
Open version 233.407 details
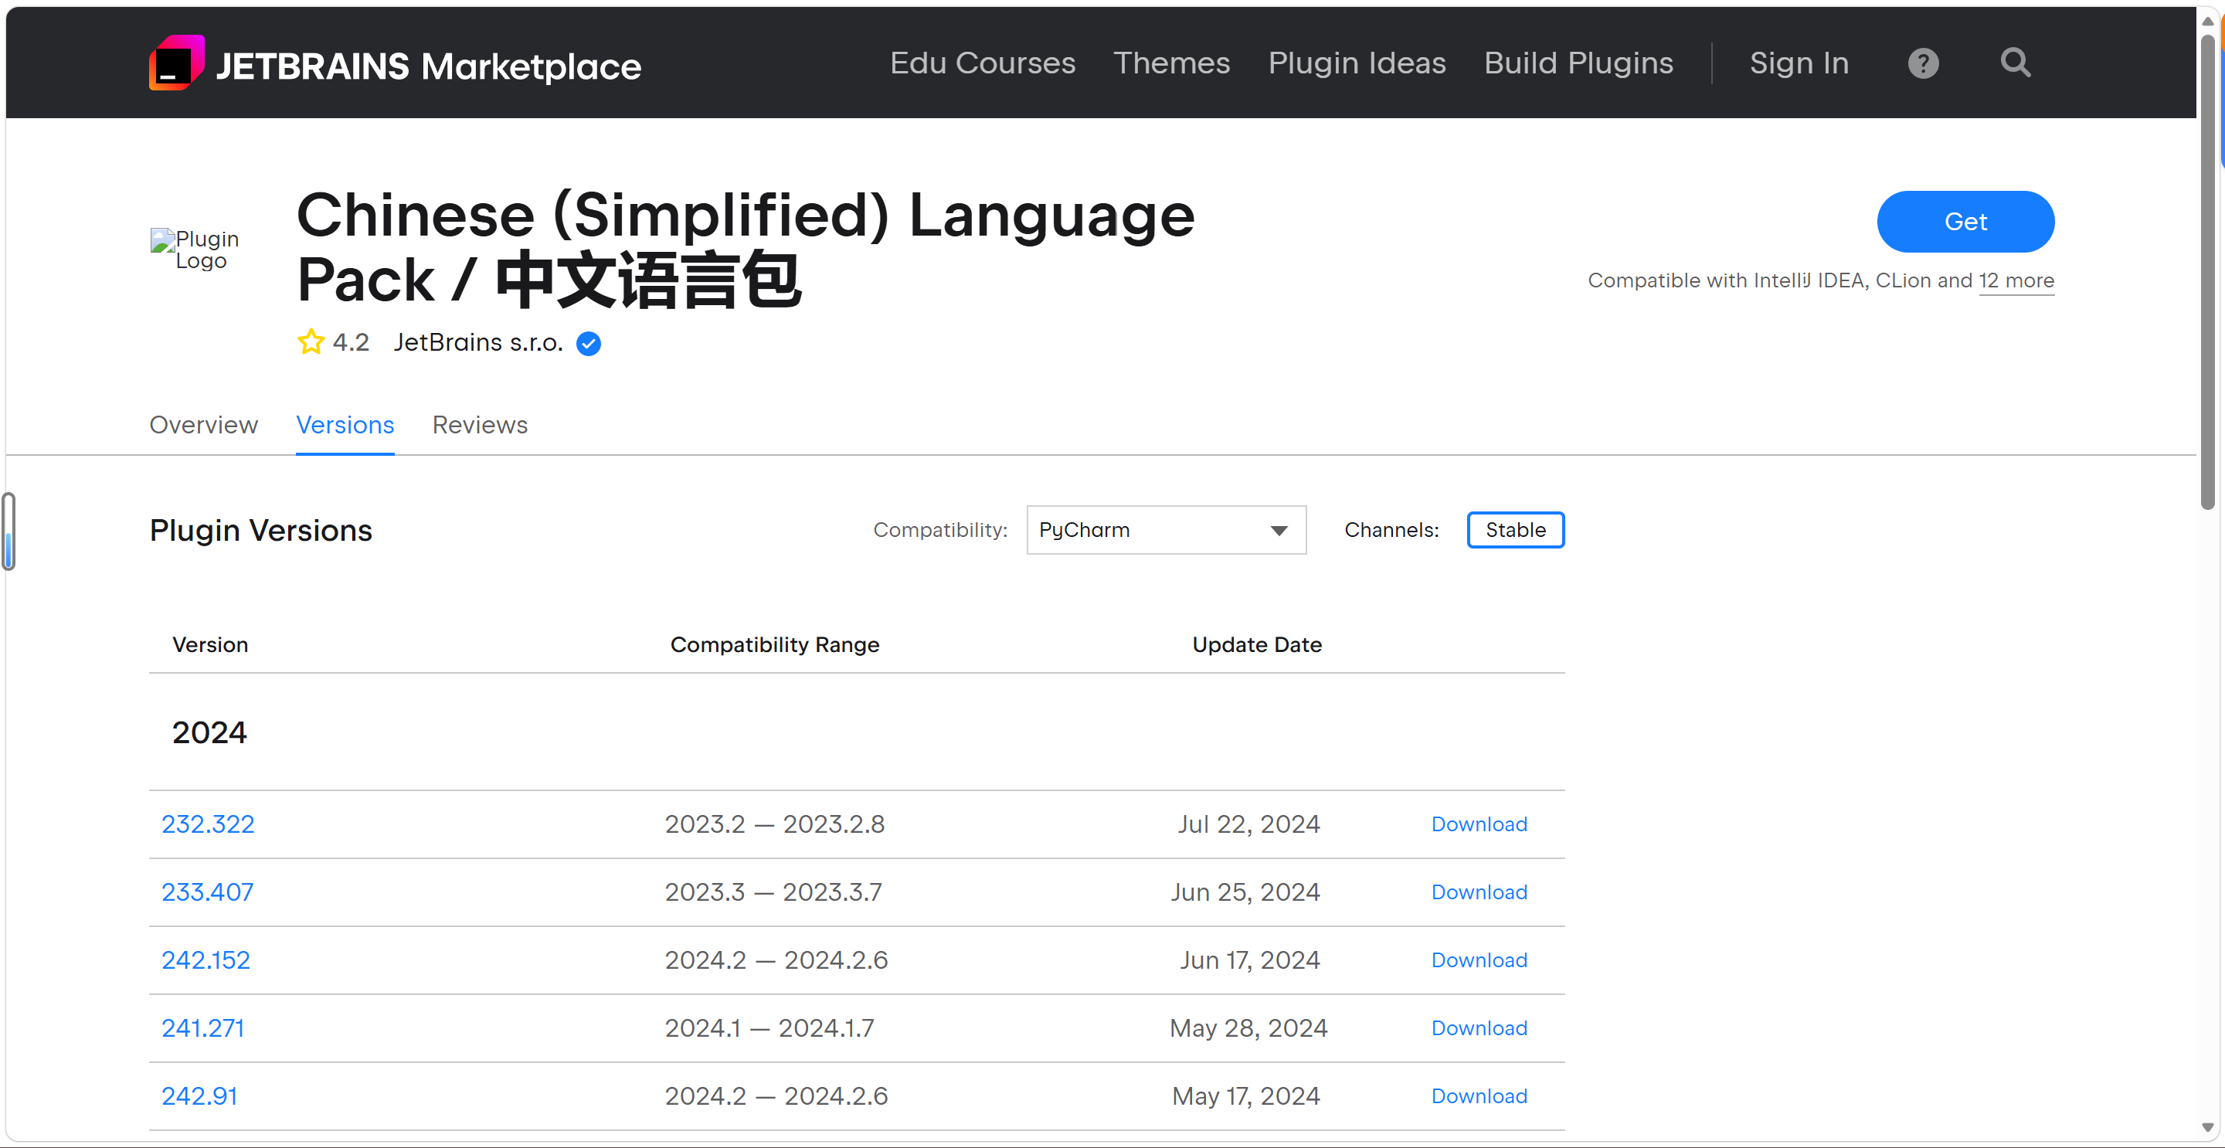(x=207, y=892)
